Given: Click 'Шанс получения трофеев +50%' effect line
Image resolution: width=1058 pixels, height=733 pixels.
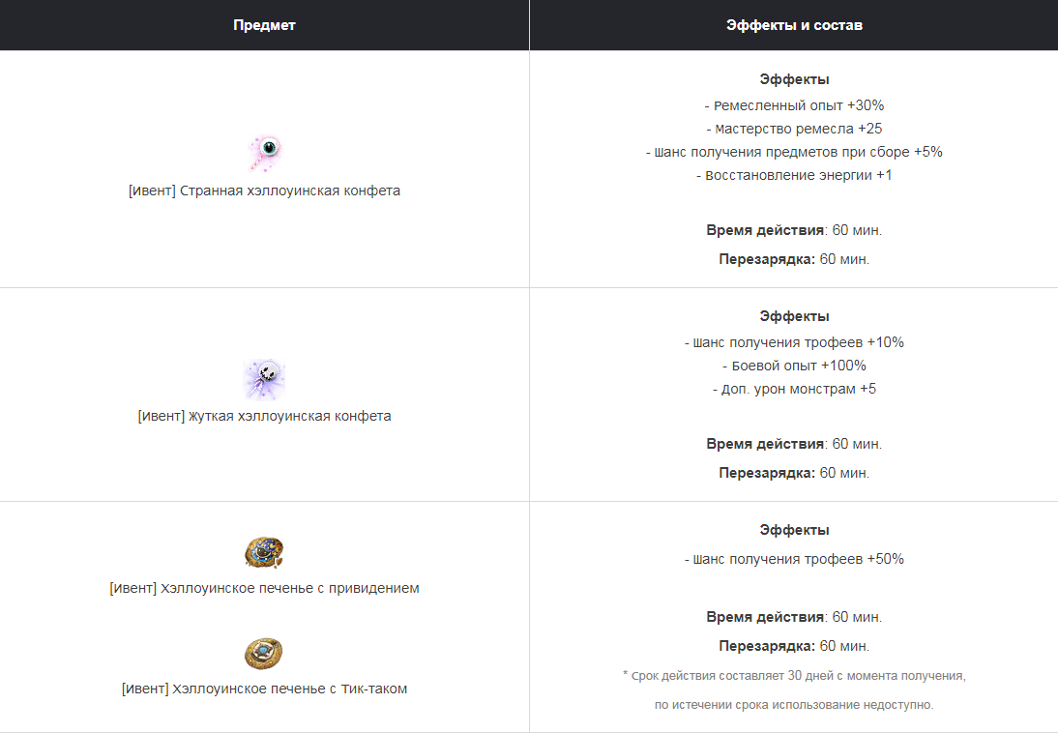Looking at the screenshot, I should point(794,559).
